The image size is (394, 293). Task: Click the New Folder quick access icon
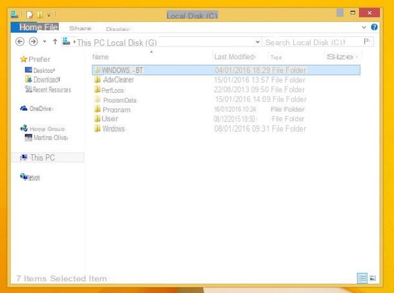coord(39,15)
